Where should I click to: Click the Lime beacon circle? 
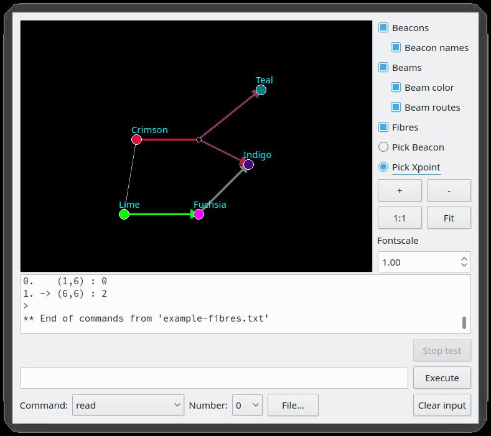point(124,215)
